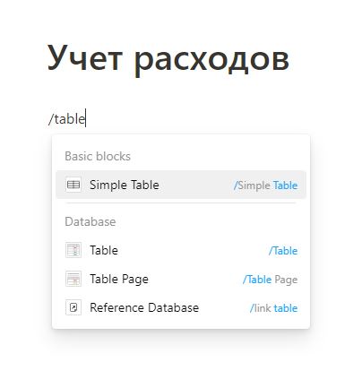
Task: Click the highlighted row background beside Simple Table
Action: coord(196,185)
